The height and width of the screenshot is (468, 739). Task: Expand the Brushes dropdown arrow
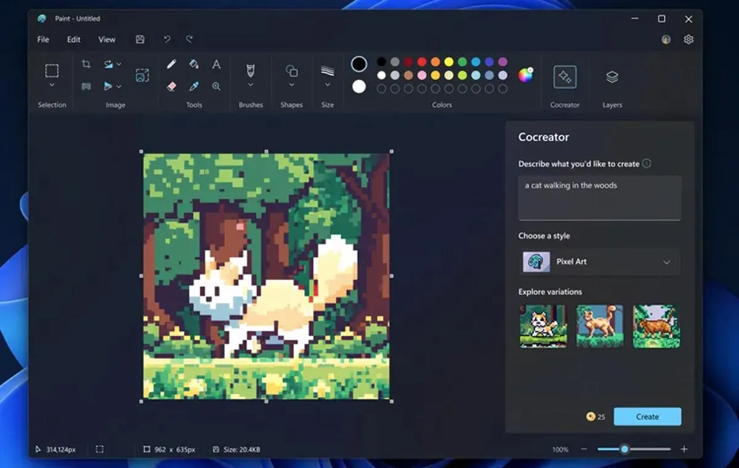click(251, 85)
